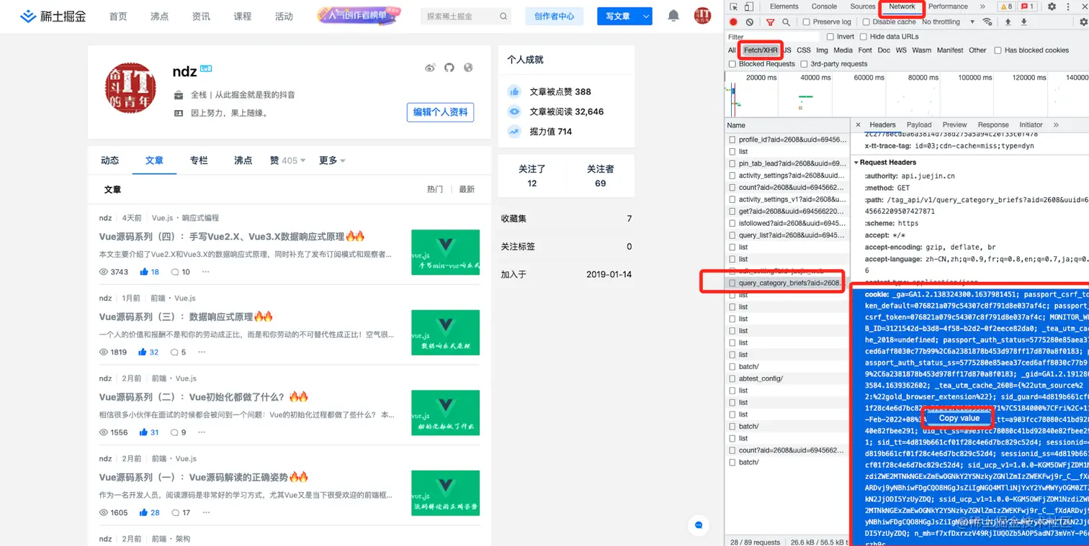1089x546 pixels.
Task: Open the Weibo profile icon
Action: click(x=430, y=68)
